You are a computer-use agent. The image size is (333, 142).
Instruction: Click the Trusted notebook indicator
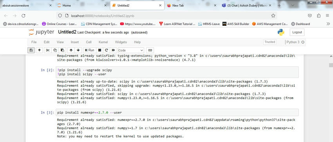[270, 42]
